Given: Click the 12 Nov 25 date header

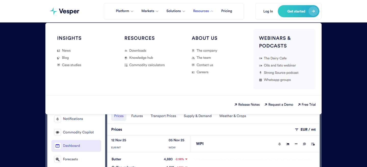Looking at the screenshot, I should [x=119, y=140].
